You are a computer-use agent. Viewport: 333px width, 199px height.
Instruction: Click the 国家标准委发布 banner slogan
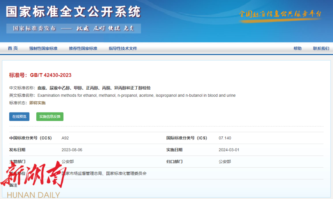pyautogui.click(x=73, y=28)
